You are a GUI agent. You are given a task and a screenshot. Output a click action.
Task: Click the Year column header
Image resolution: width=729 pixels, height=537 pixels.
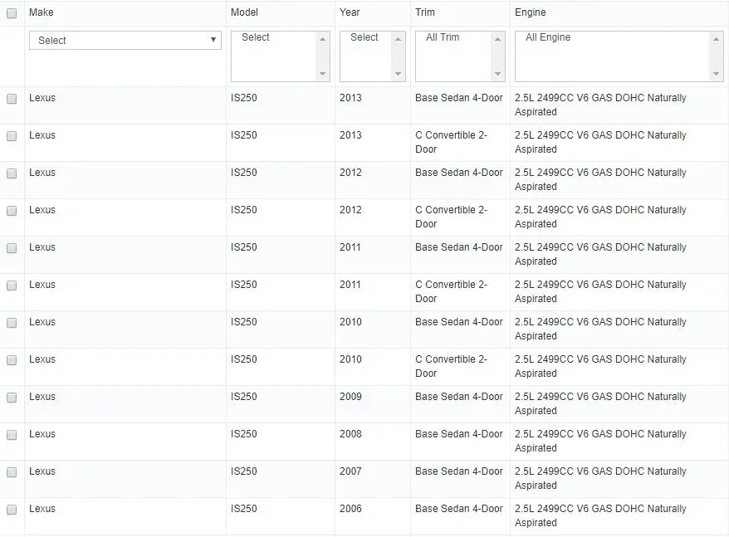click(350, 12)
